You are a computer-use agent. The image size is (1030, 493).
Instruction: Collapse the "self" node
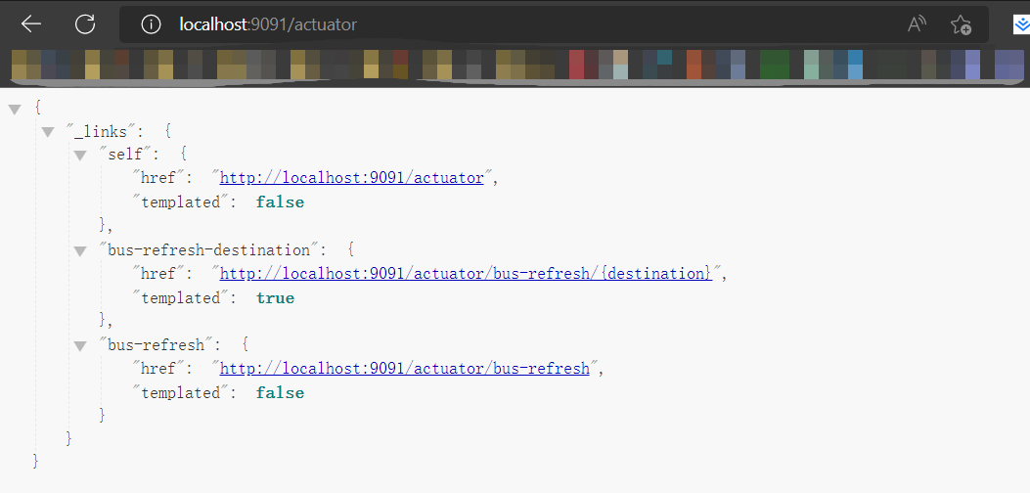80,155
